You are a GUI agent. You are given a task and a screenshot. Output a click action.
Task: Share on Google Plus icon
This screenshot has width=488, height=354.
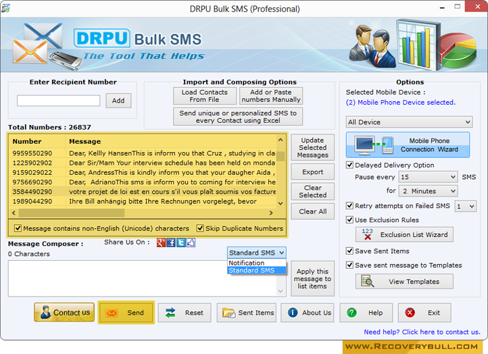[161, 243]
